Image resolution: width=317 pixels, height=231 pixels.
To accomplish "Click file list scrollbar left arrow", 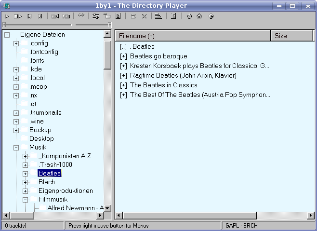I will 119,216.
